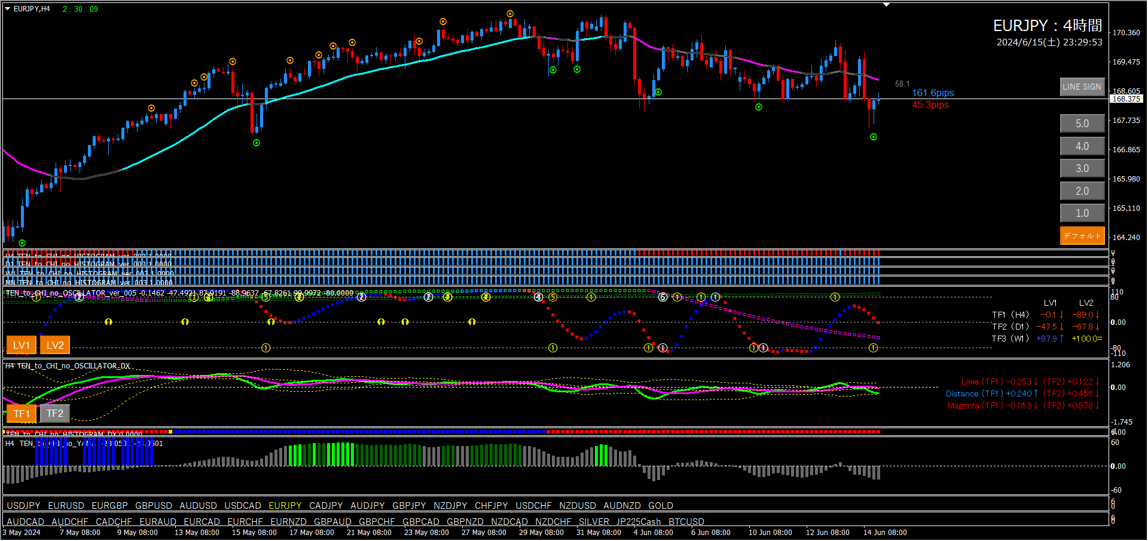1148x541 pixels.
Task: Toggle the LINE SIGN button
Action: pos(1082,87)
